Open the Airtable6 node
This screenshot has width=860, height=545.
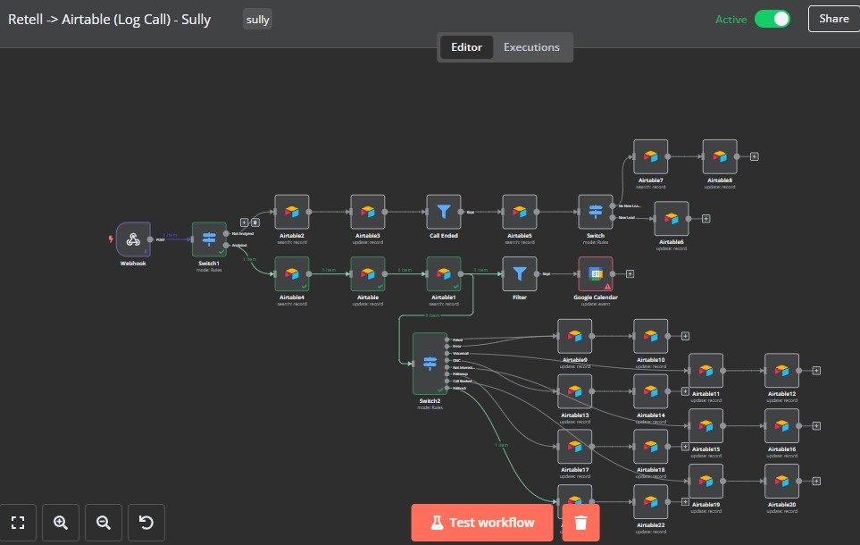(672, 218)
